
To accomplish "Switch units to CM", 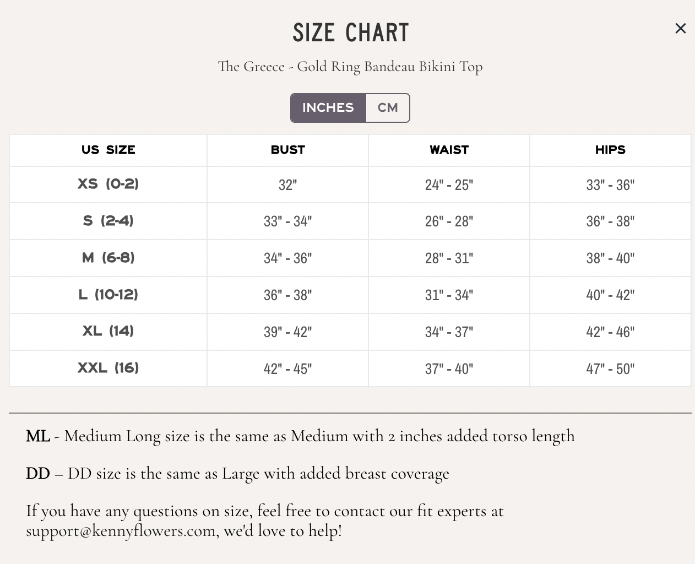I will (388, 108).
